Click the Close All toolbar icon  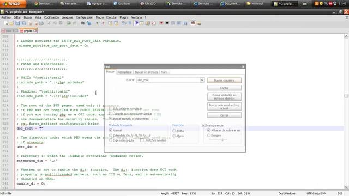pos(35,23)
